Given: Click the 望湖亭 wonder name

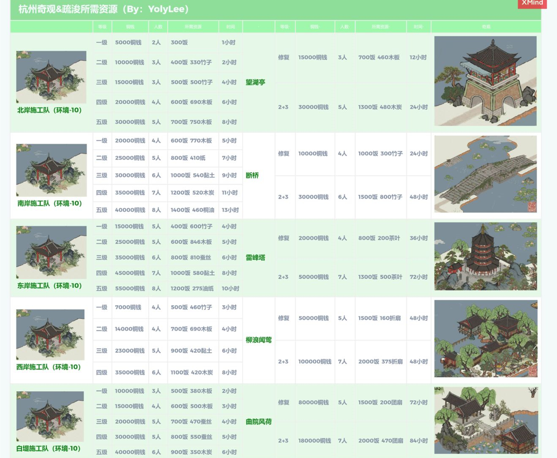Looking at the screenshot, I should click(255, 82).
